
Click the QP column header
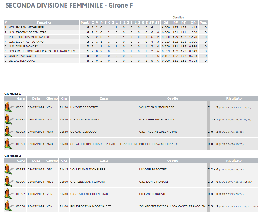[x=193, y=23]
